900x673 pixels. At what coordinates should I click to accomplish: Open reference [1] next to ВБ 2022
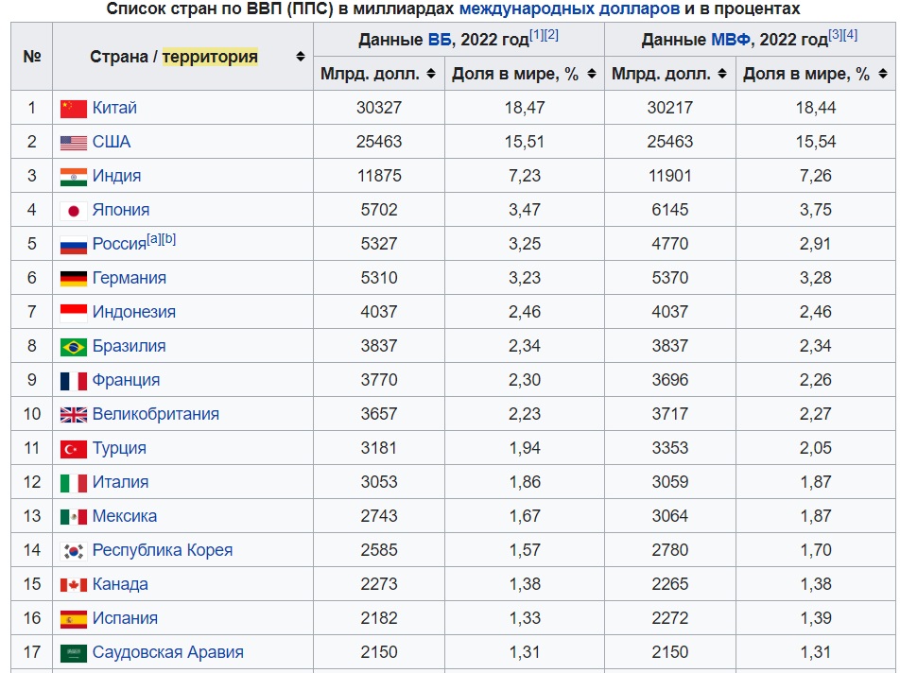point(536,35)
